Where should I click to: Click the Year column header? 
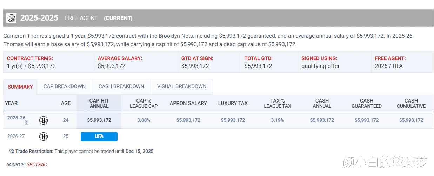[11, 103]
